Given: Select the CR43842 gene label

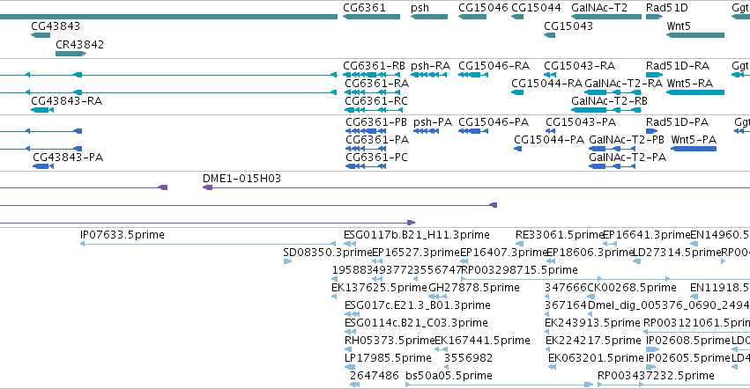Looking at the screenshot, I should click(80, 44).
